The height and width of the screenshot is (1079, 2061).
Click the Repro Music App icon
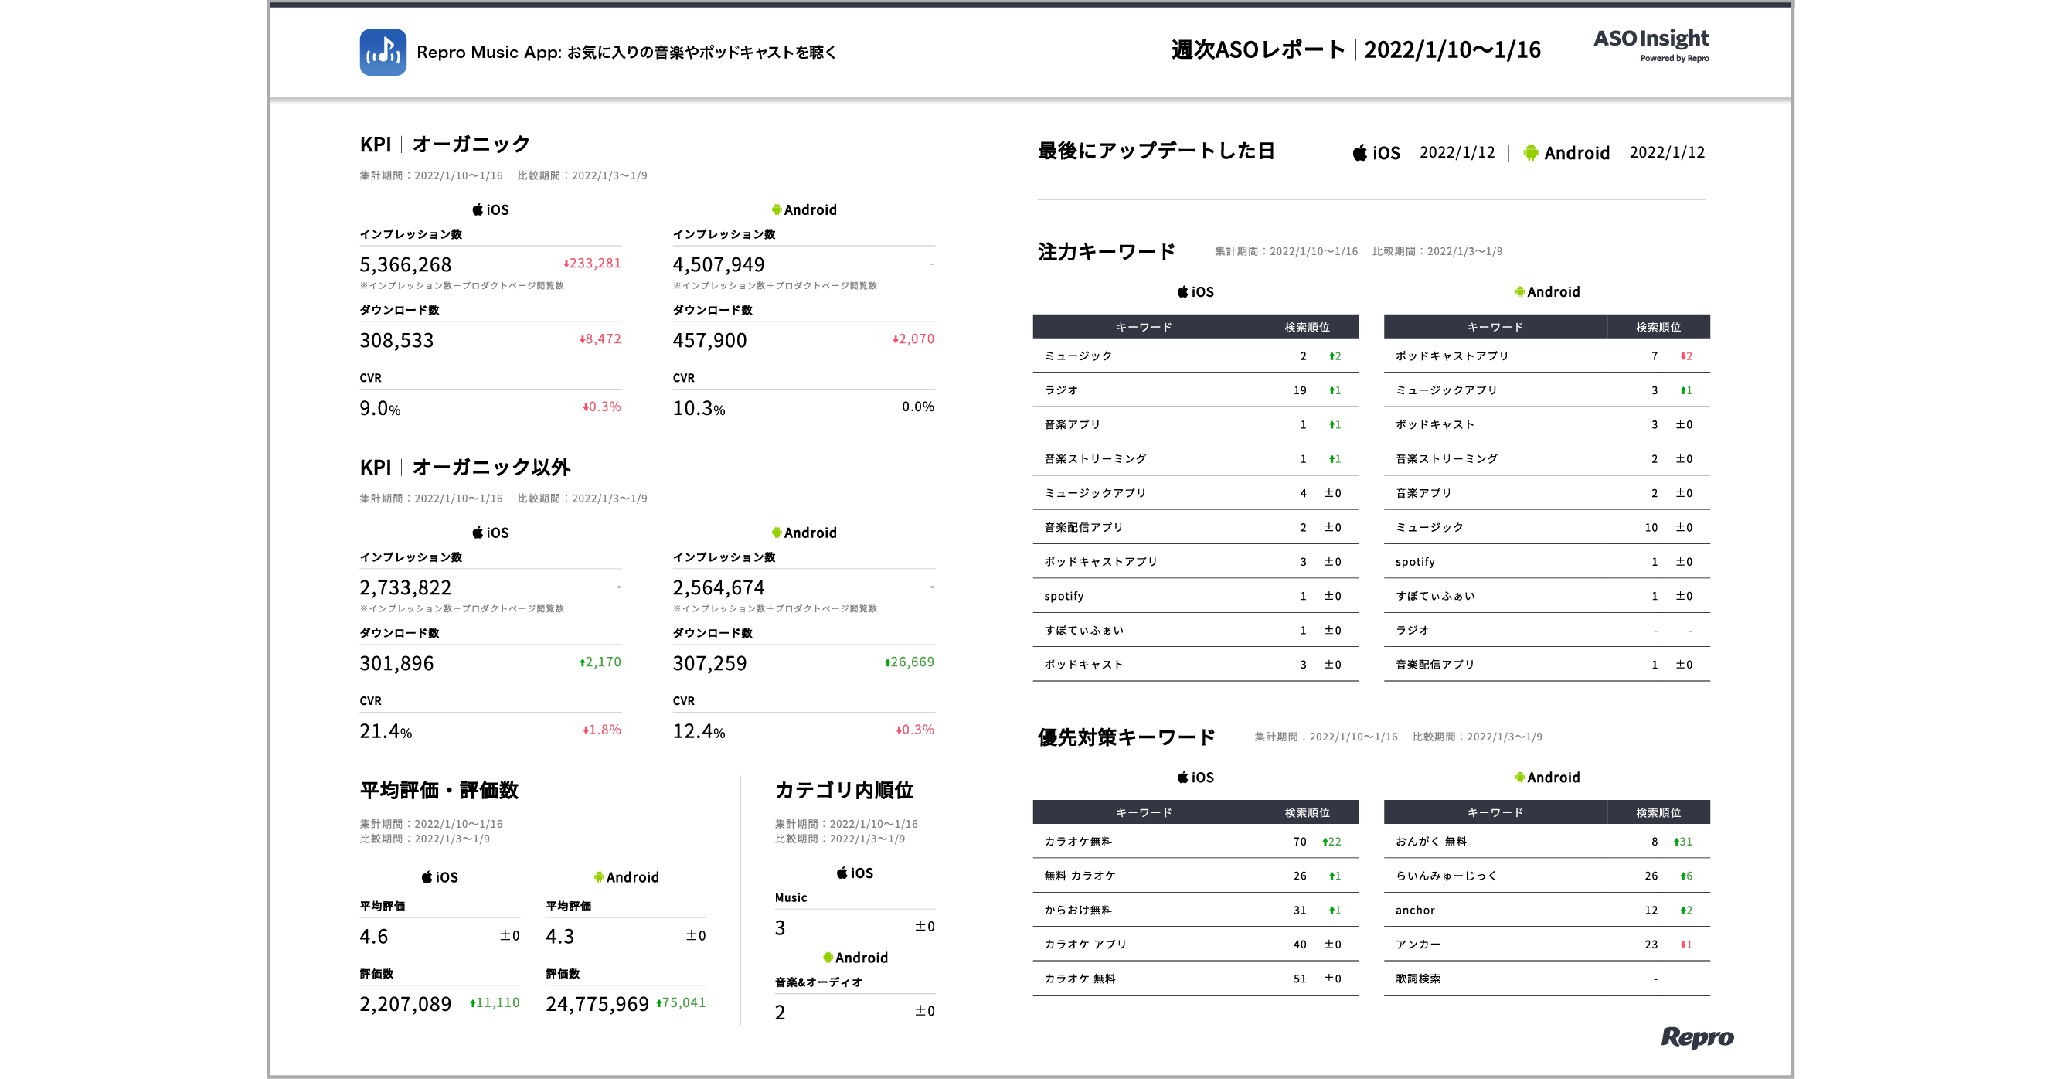tap(383, 52)
